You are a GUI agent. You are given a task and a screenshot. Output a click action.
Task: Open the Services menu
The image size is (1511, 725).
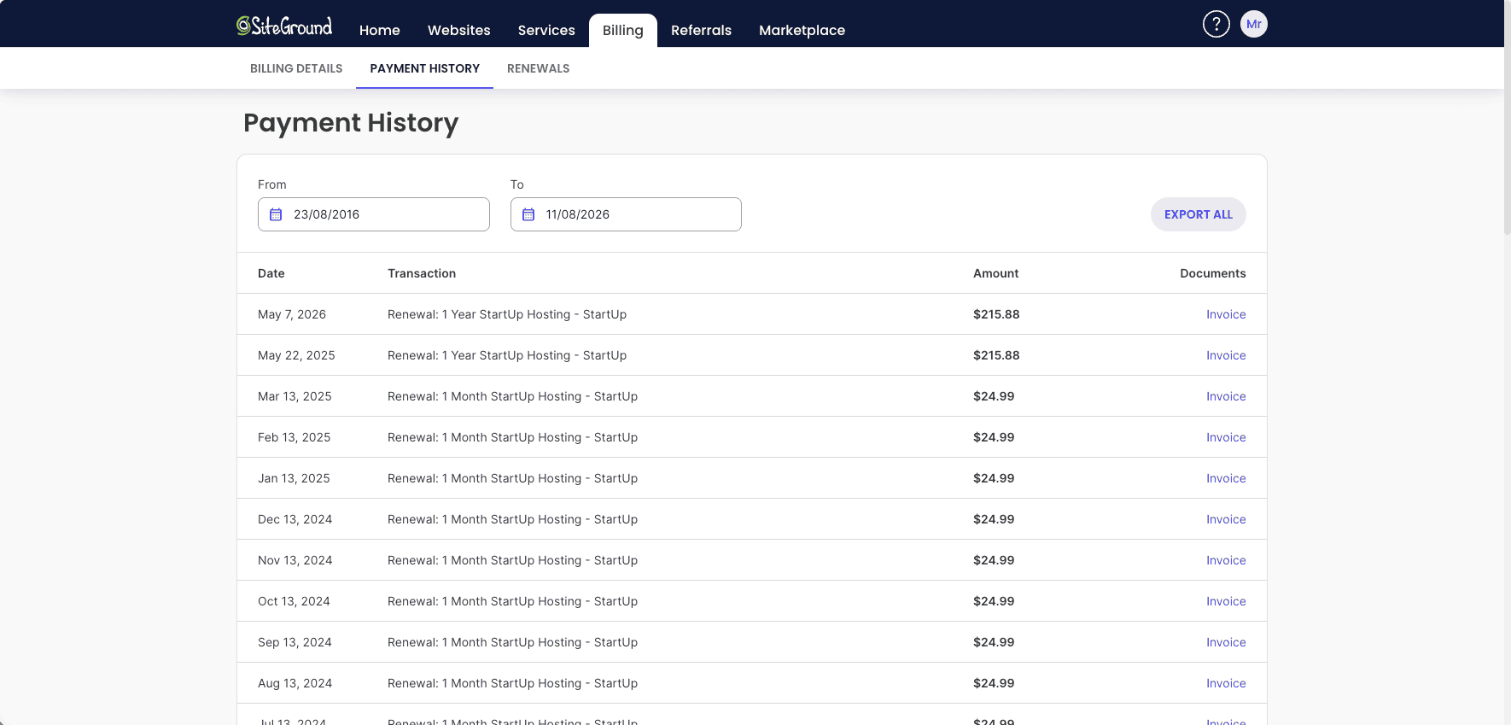pos(546,30)
